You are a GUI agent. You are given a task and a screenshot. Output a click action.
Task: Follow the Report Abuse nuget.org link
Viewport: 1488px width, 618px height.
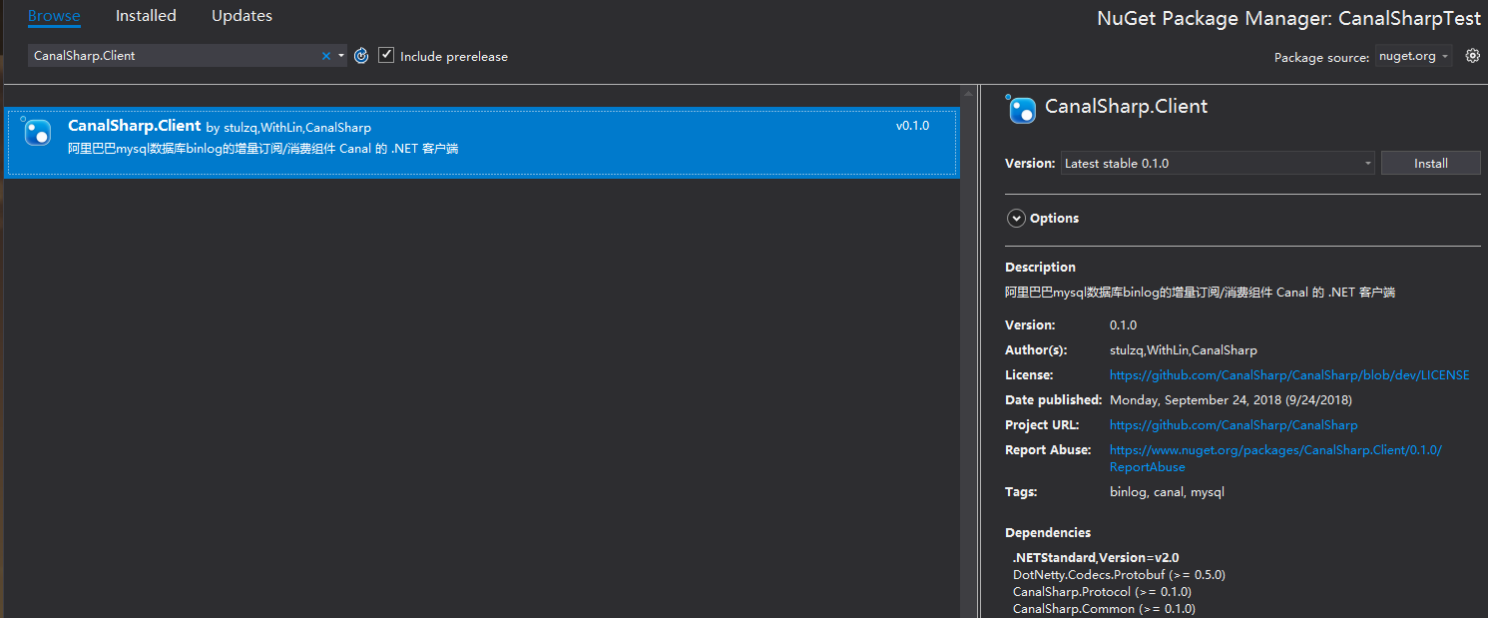click(1274, 450)
